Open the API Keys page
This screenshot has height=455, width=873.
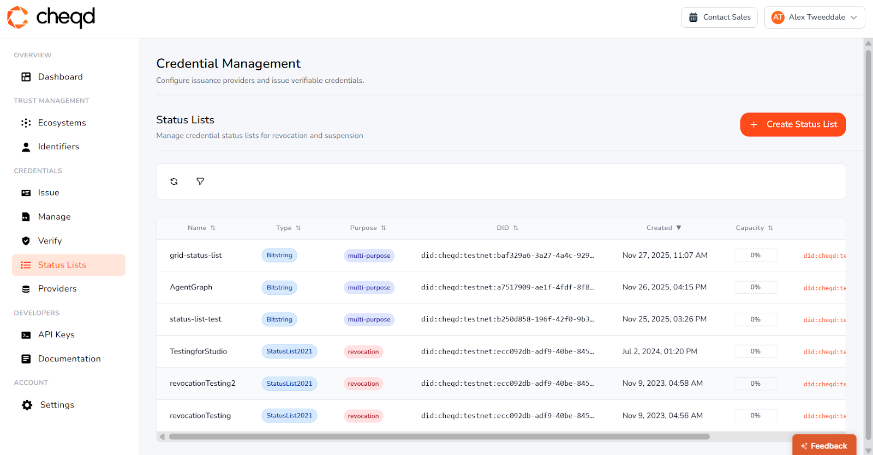[x=56, y=335]
